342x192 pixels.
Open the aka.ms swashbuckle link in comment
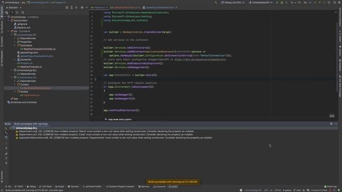(x=200, y=59)
